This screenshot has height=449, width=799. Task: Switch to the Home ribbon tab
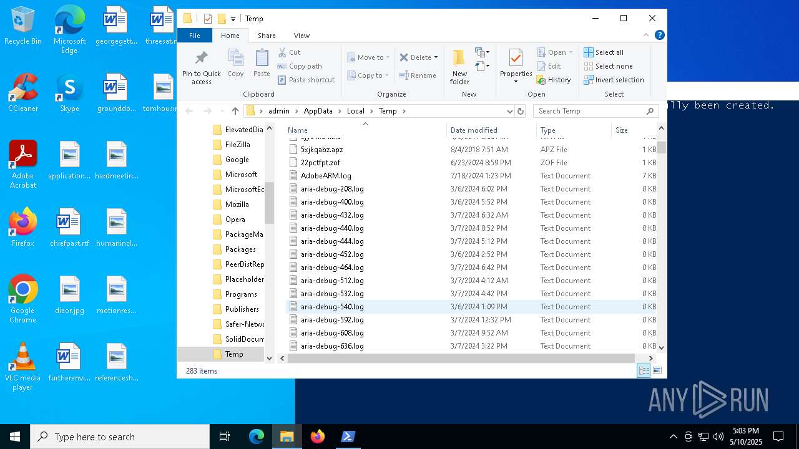[x=230, y=36]
